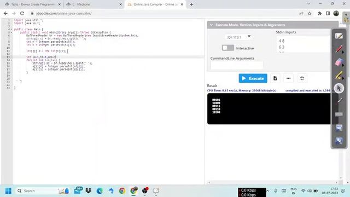350x197 pixels.
Task: Open highlighter tool options arrow
Action: point(343,78)
